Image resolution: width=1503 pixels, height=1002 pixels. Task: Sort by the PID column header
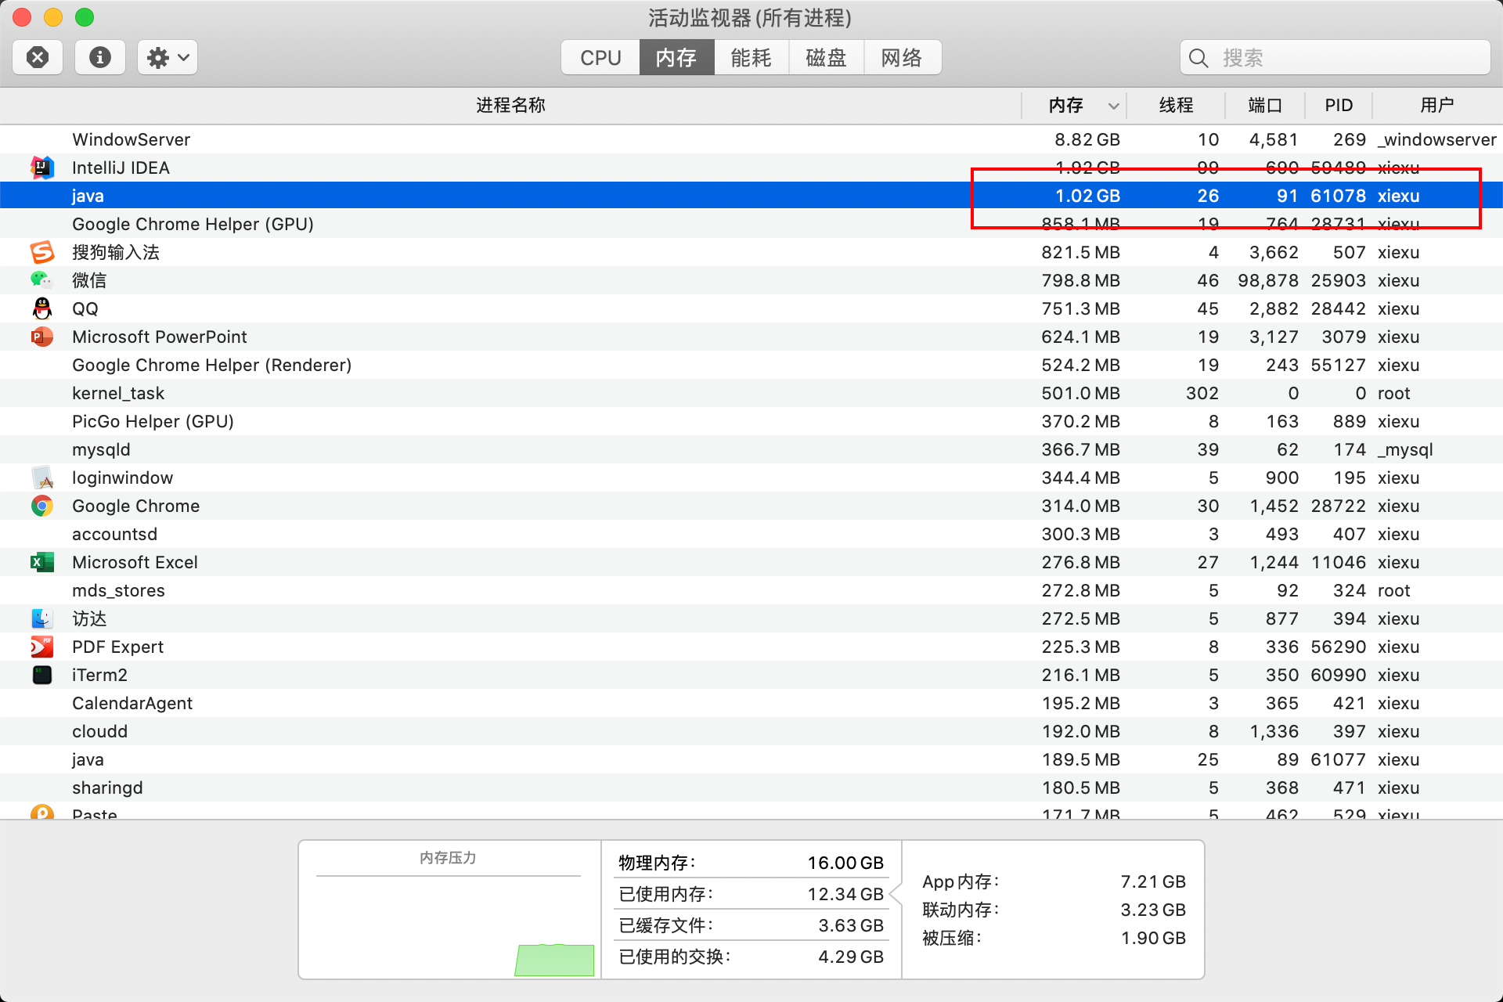1338,105
